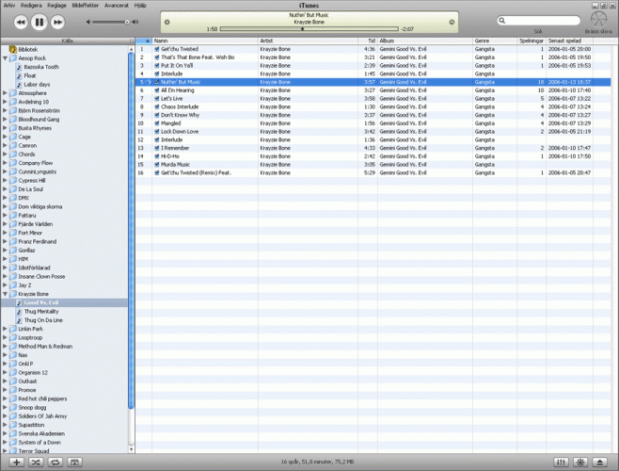Click the burn disc icon
Image resolution: width=619 pixels, height=471 pixels.
point(598,19)
